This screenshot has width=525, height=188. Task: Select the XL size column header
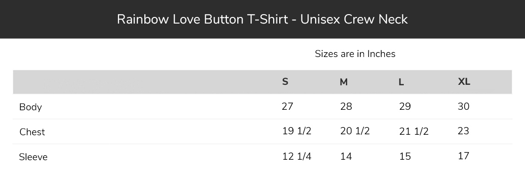tap(464, 82)
